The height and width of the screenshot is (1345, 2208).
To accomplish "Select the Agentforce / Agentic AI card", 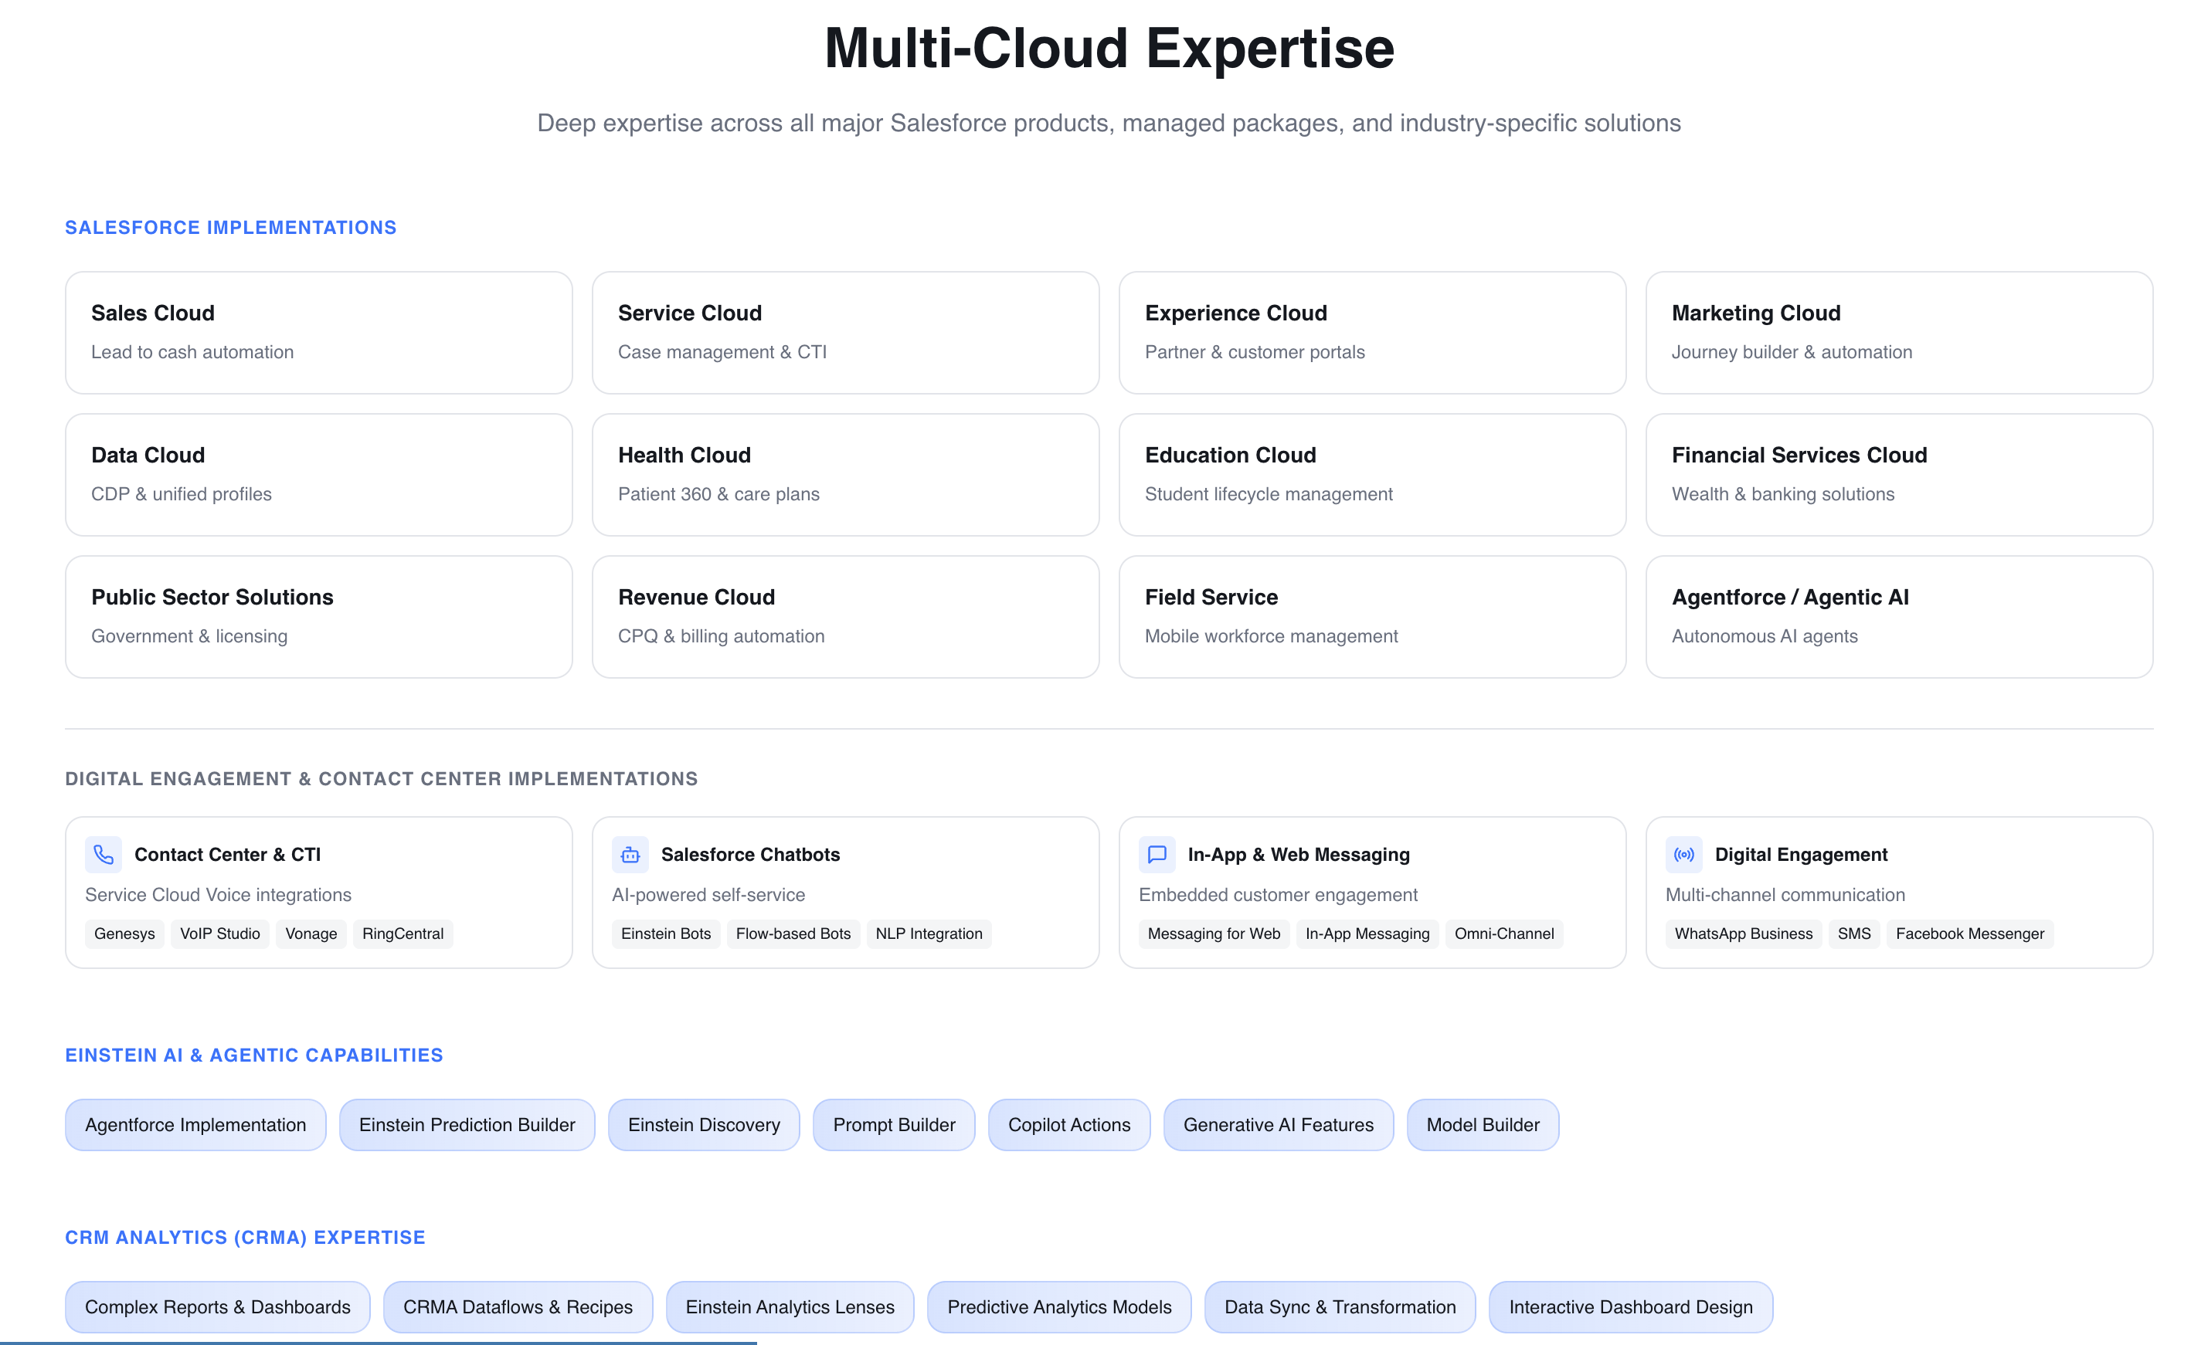I will [1899, 616].
